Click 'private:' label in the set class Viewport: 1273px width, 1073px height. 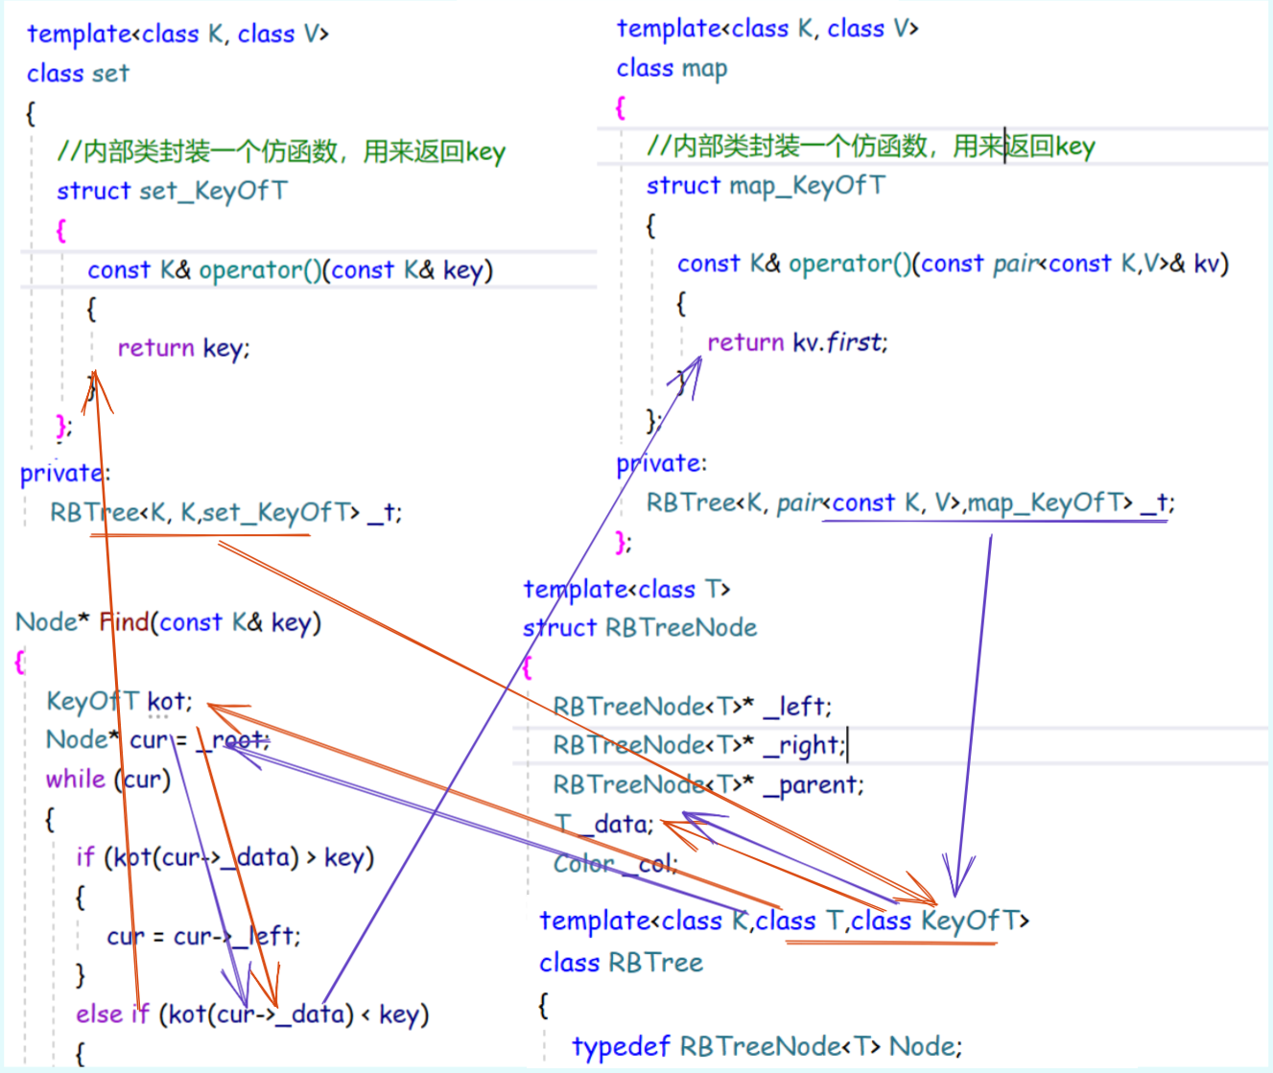click(x=65, y=473)
